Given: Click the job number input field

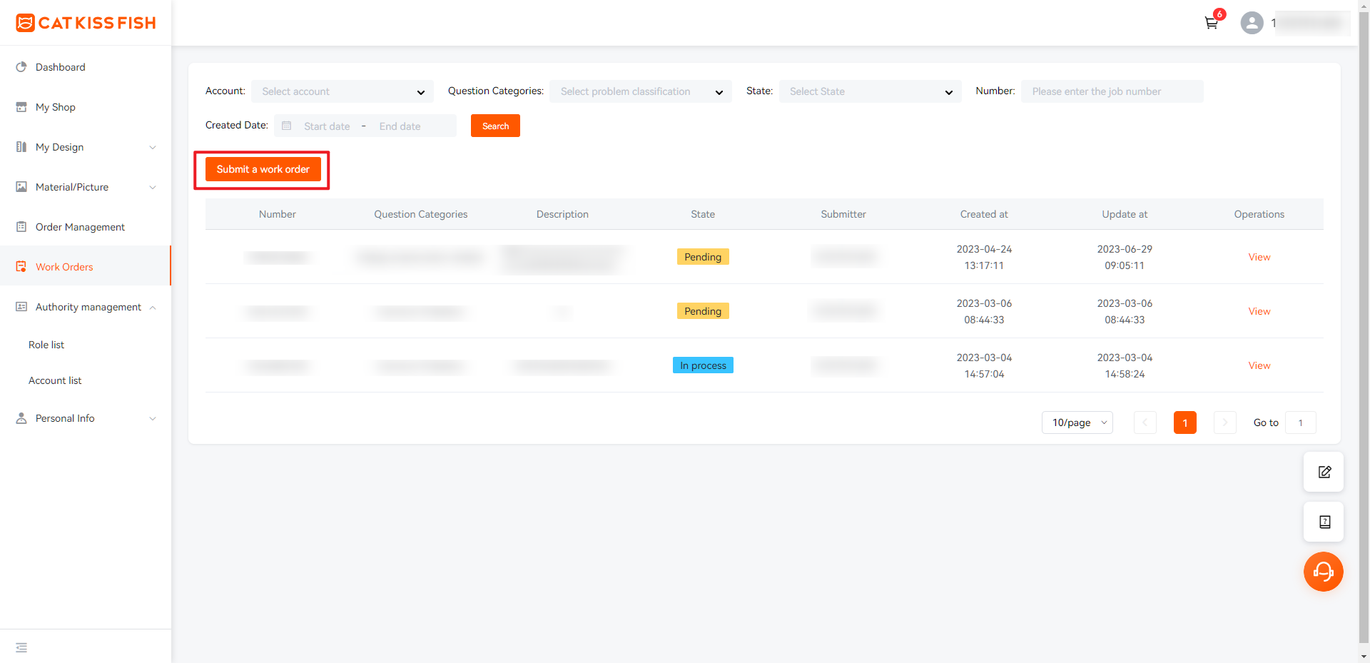Looking at the screenshot, I should coord(1112,91).
